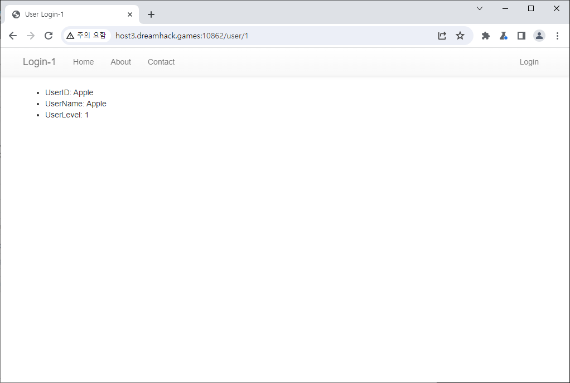570x383 pixels.
Task: Open the Chrome three-dot menu
Action: (557, 36)
